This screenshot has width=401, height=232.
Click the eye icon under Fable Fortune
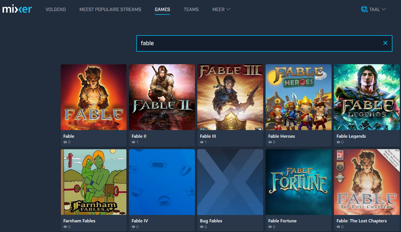pos(270,227)
